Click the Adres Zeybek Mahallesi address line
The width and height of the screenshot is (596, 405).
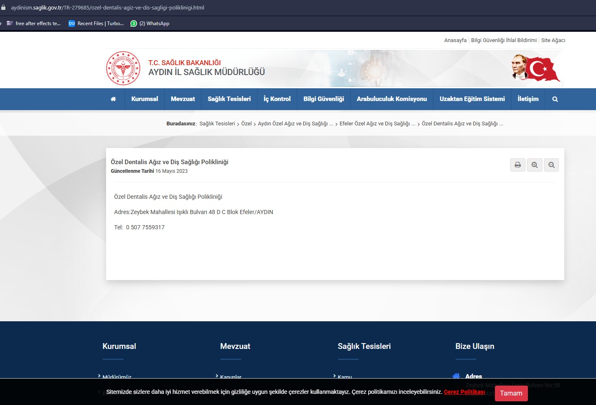pyautogui.click(x=194, y=212)
